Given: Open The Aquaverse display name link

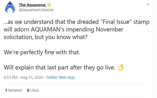Looking at the screenshot, I should [32, 5].
